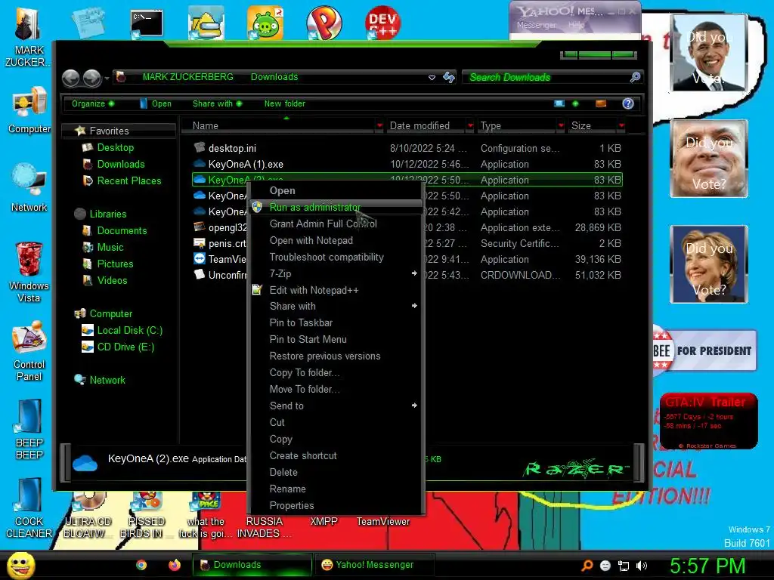Choose Troubleshoot compatibility

(x=336, y=257)
